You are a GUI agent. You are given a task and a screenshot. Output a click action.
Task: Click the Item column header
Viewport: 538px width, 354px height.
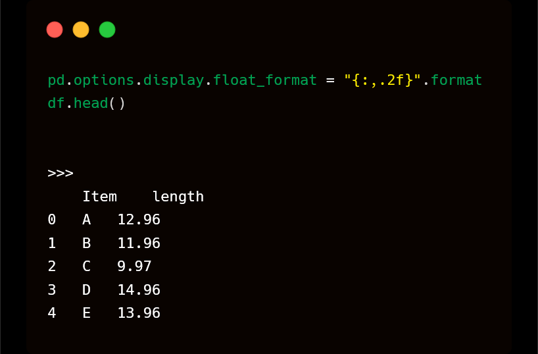pos(99,197)
